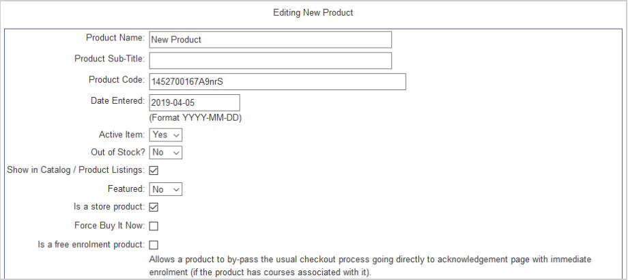
Task: Uncheck Show in Catalog / Product Listings
Action: pos(154,171)
